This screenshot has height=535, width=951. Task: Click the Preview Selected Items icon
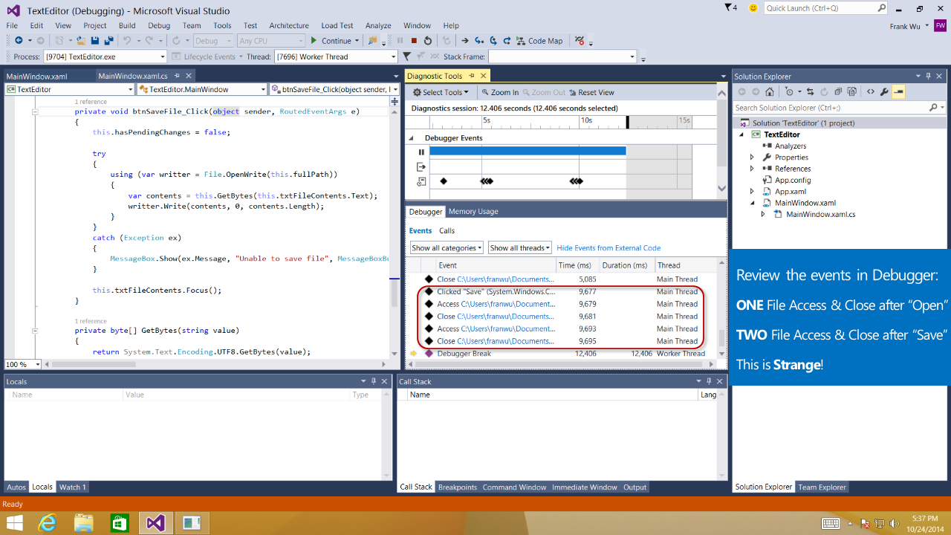coord(898,92)
